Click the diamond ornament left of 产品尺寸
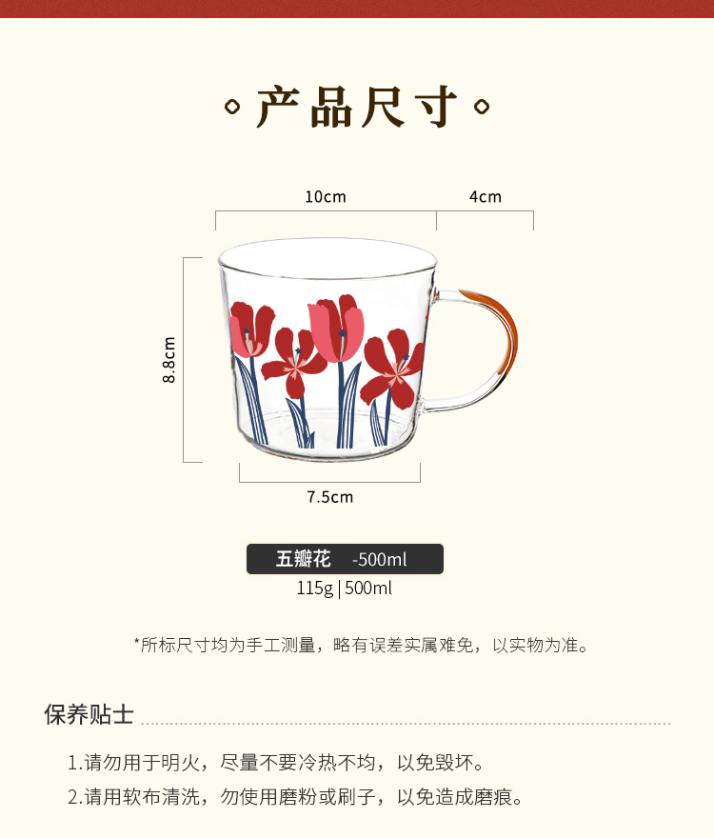 coord(232,107)
